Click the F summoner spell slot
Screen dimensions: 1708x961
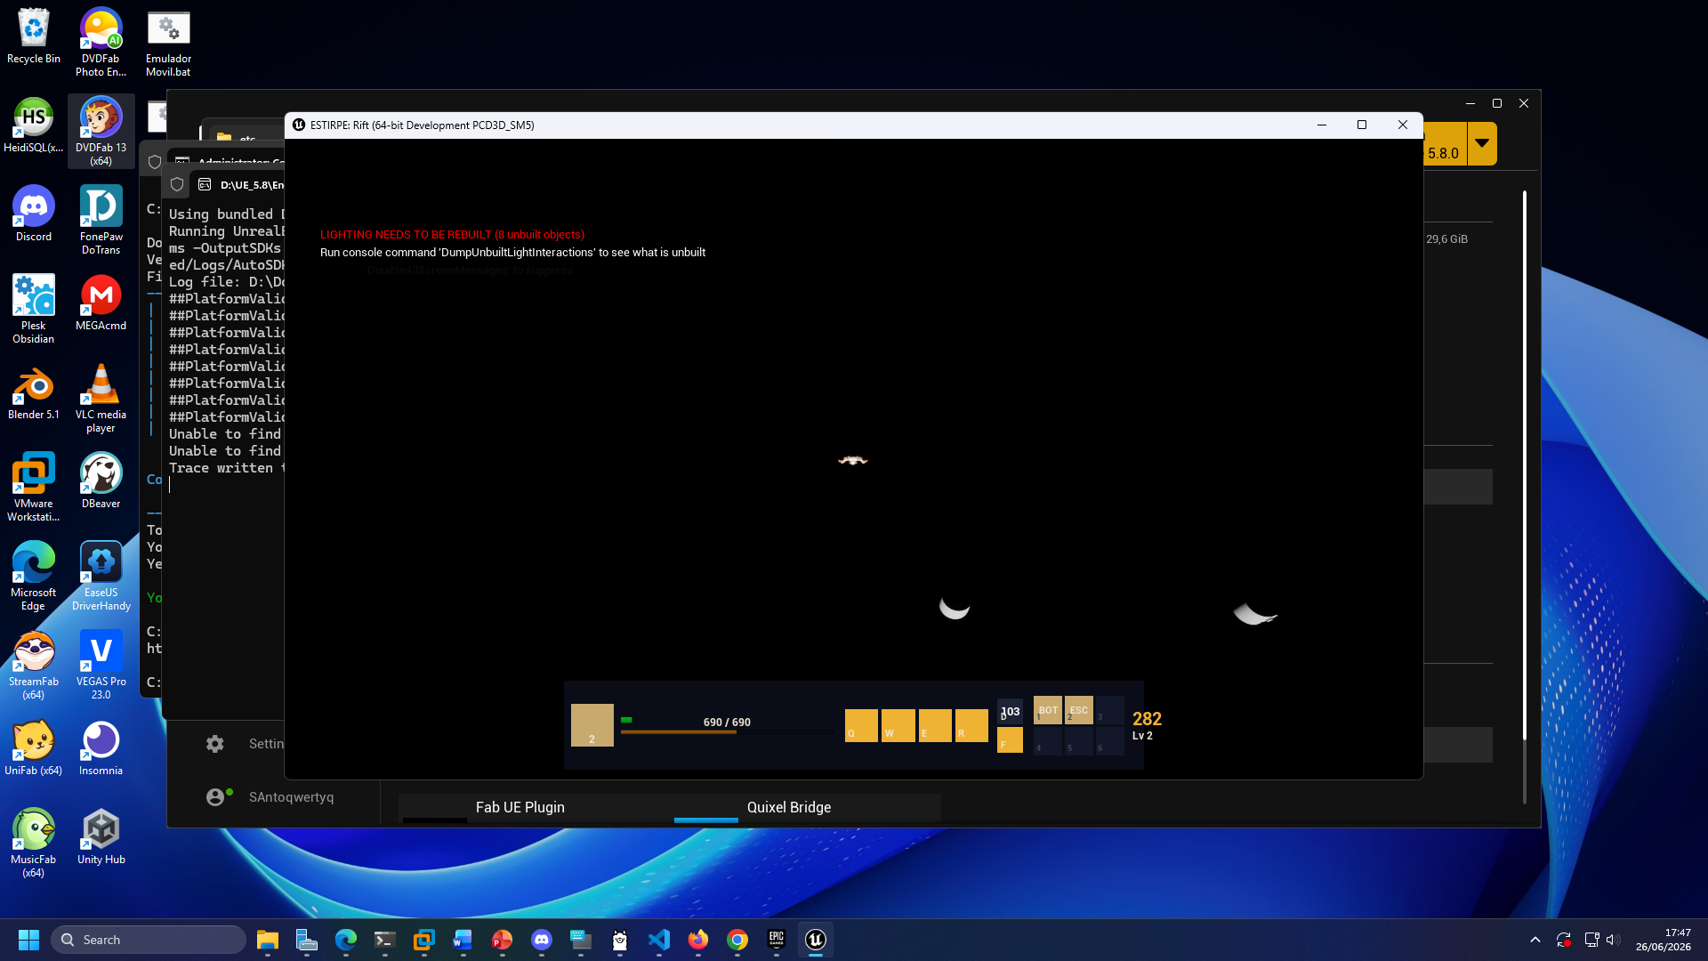click(x=1010, y=740)
